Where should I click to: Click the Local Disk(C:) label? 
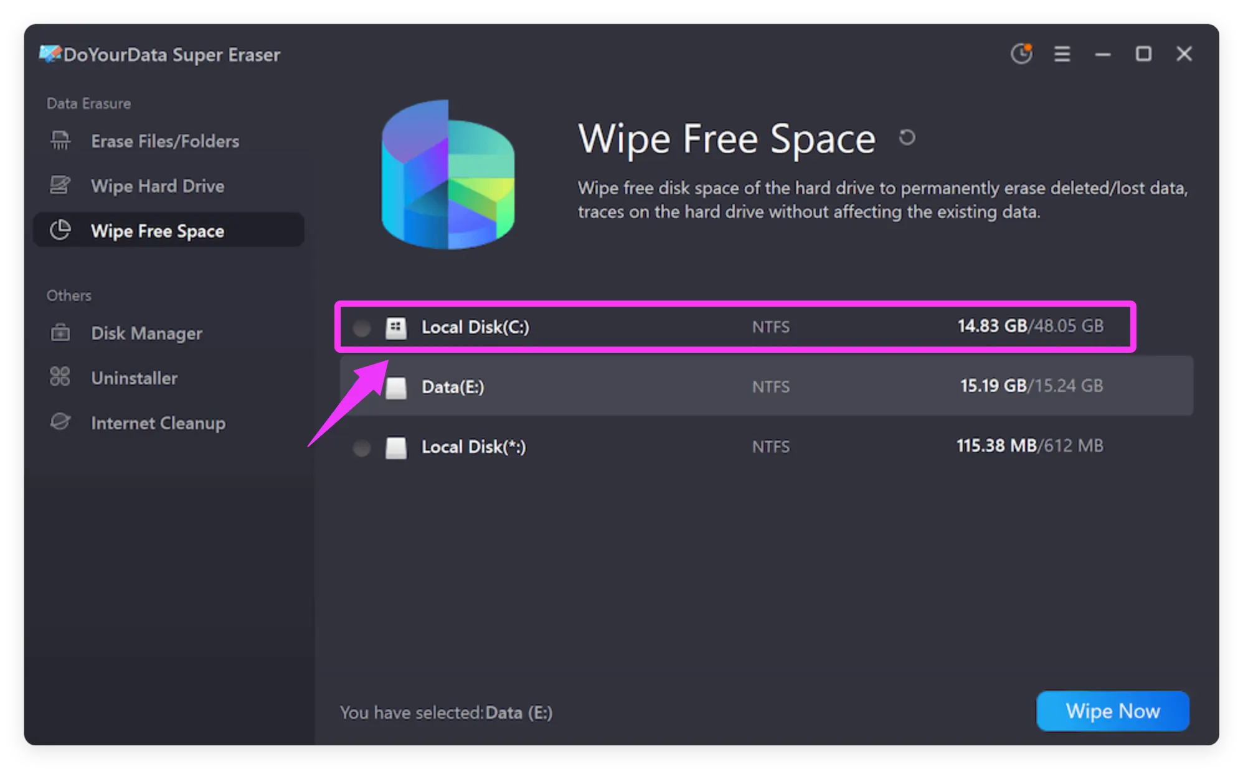coord(475,327)
